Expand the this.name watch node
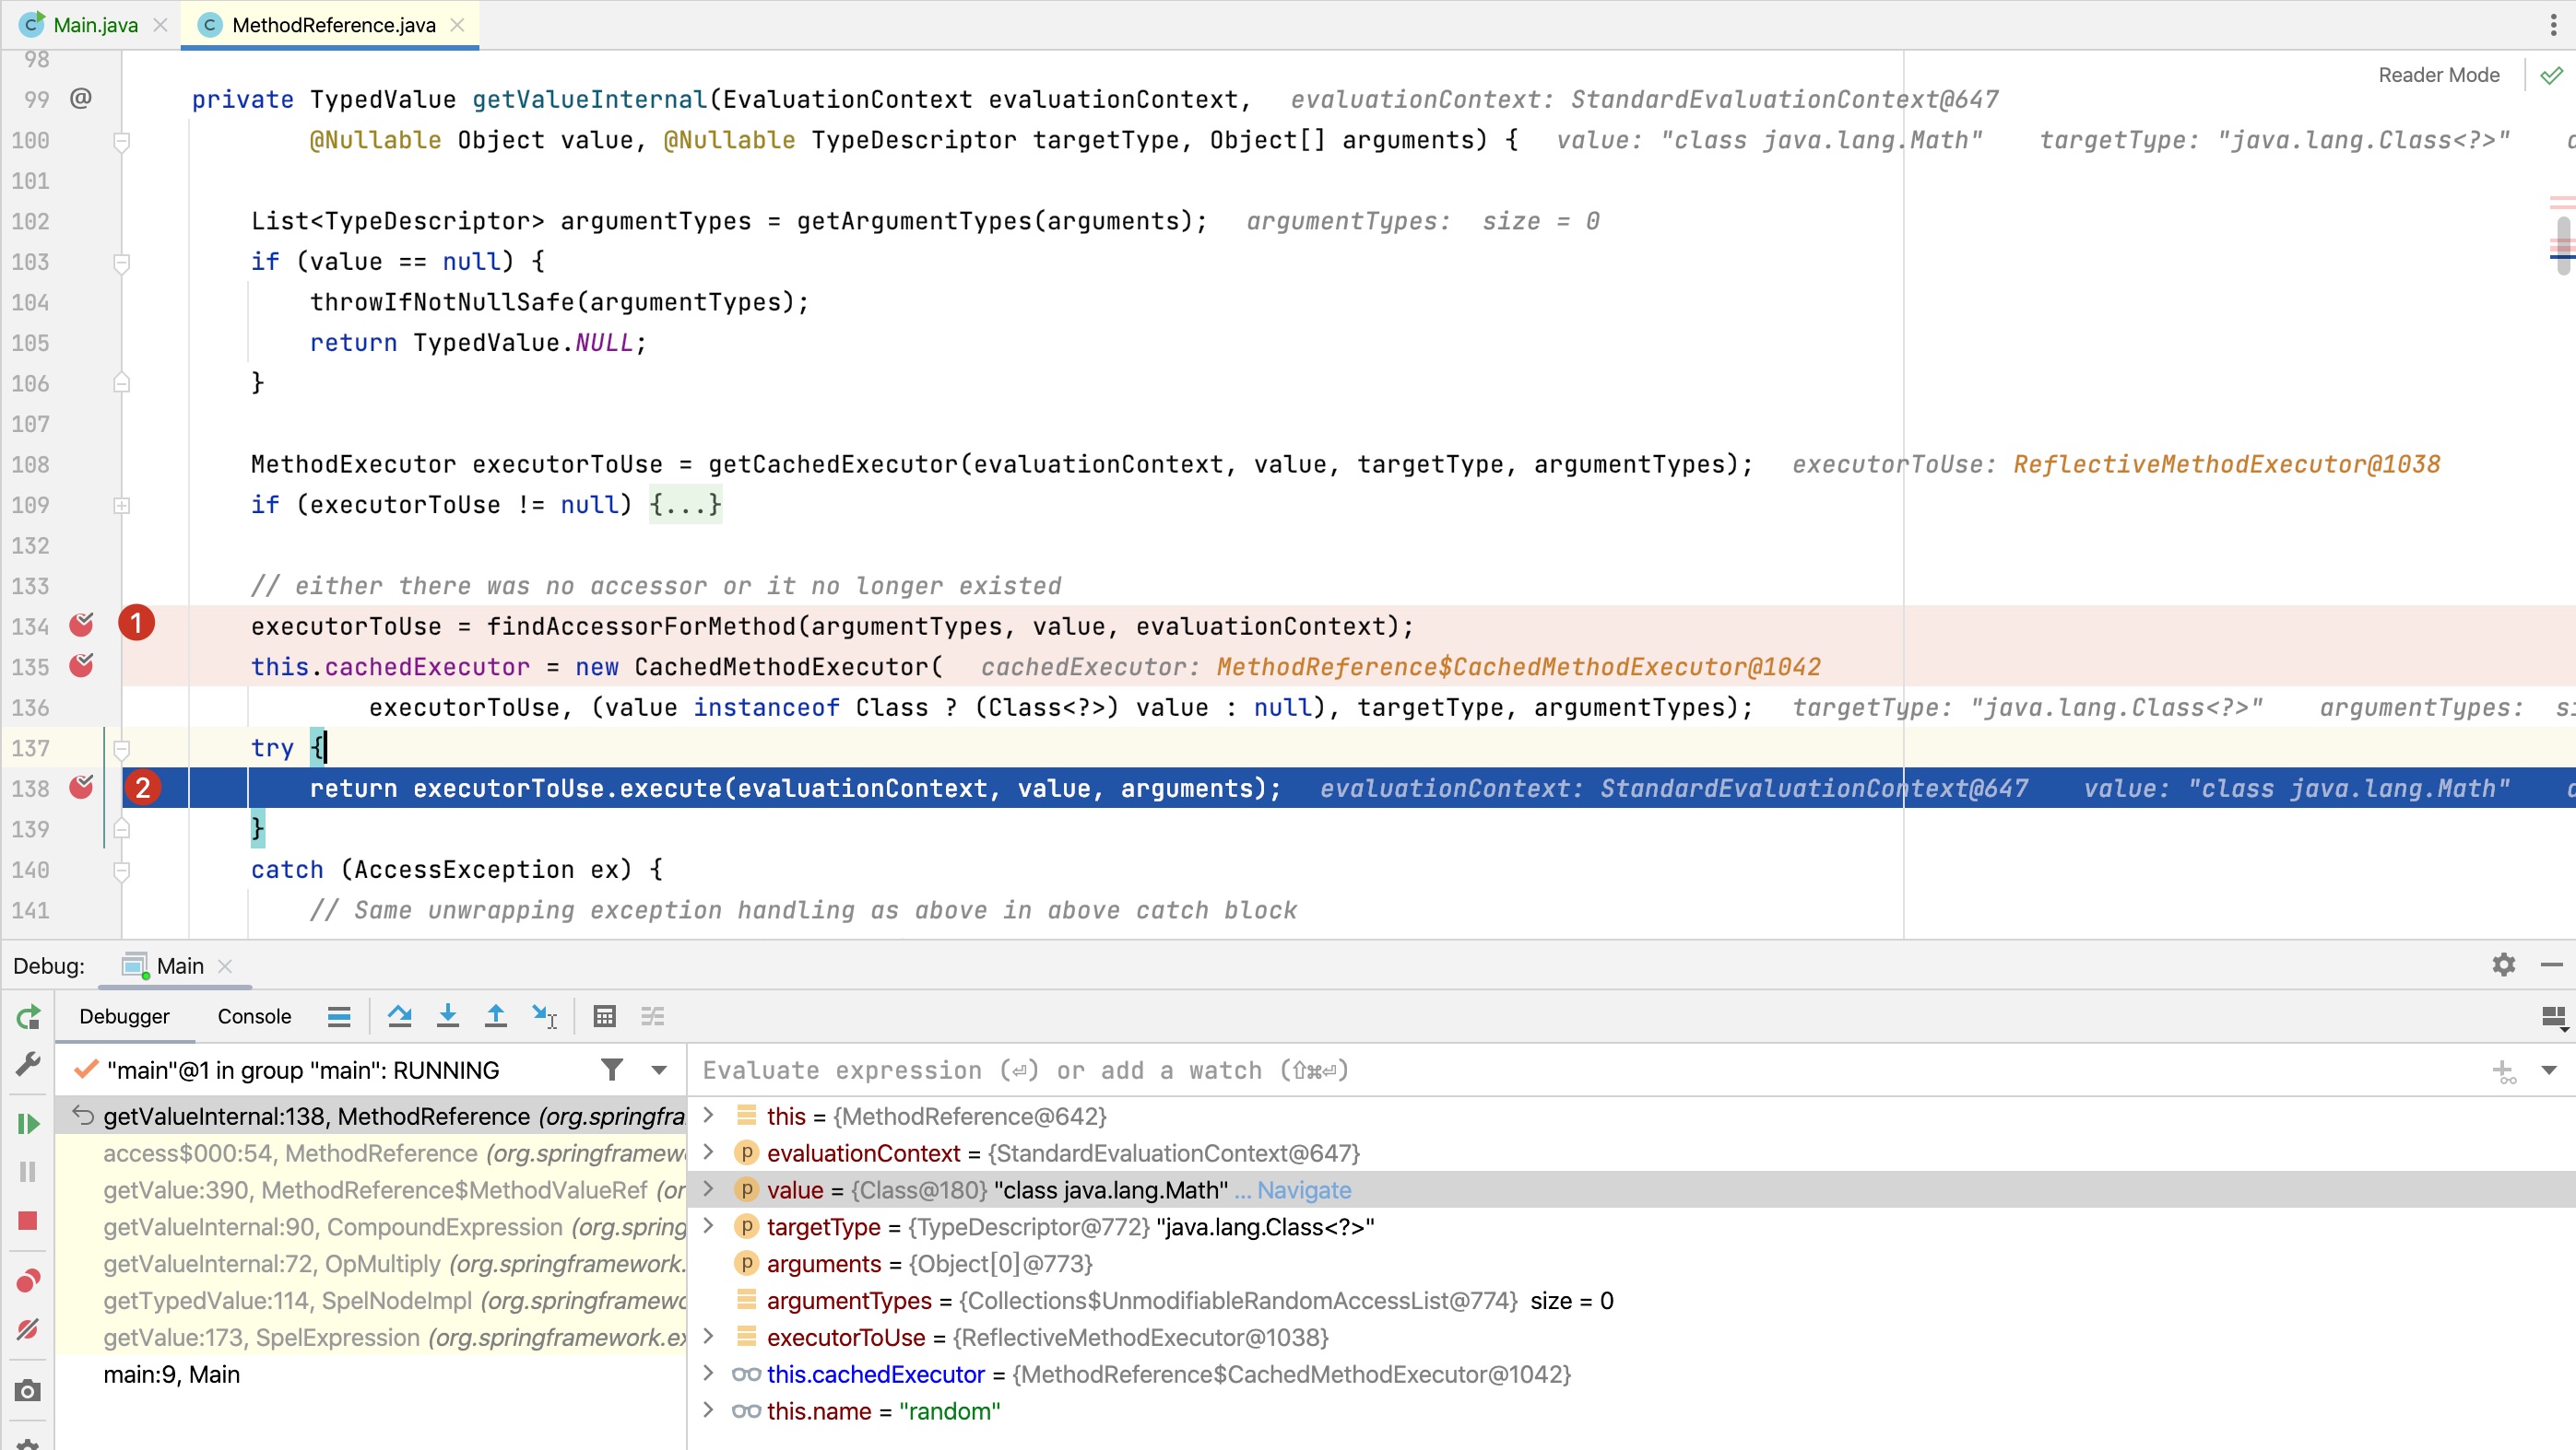2576x1450 pixels. (709, 1411)
